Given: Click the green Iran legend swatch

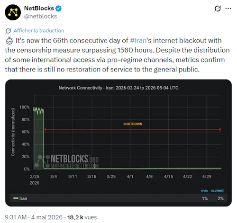Looking at the screenshot, I should coord(16,198).
